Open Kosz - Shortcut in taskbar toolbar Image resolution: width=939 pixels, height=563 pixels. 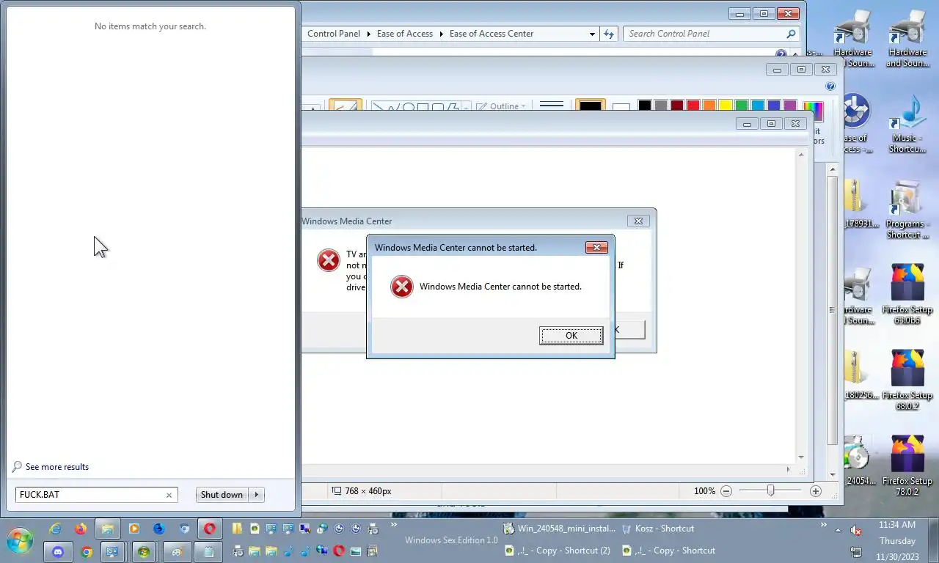pyautogui.click(x=657, y=529)
